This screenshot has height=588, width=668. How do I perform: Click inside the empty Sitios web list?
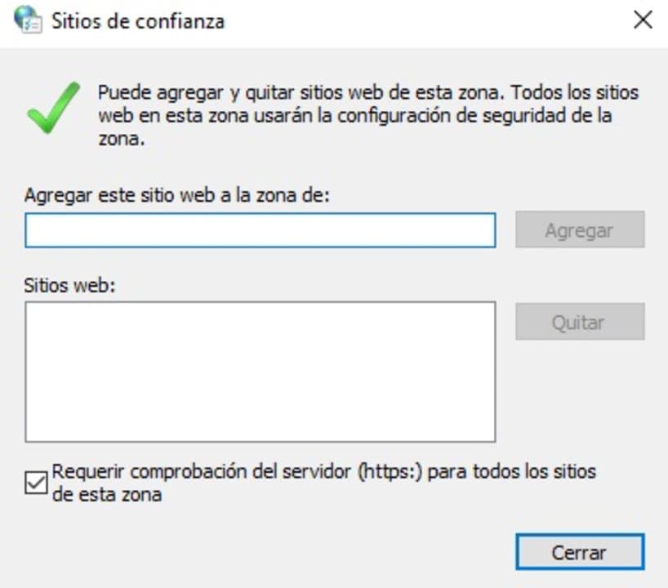pyautogui.click(x=260, y=372)
